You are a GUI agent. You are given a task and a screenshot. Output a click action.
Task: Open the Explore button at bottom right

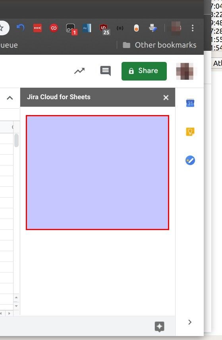click(x=160, y=327)
